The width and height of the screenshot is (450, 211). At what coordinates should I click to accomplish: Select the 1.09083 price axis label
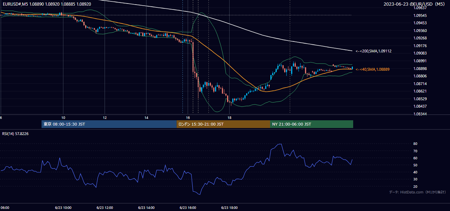point(421,53)
